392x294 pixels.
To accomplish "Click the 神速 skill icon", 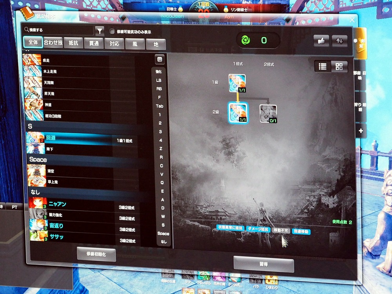I will click(34, 105).
